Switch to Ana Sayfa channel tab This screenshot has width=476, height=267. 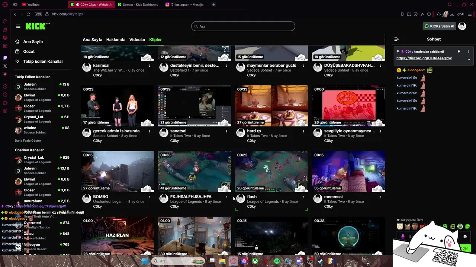tap(92, 40)
